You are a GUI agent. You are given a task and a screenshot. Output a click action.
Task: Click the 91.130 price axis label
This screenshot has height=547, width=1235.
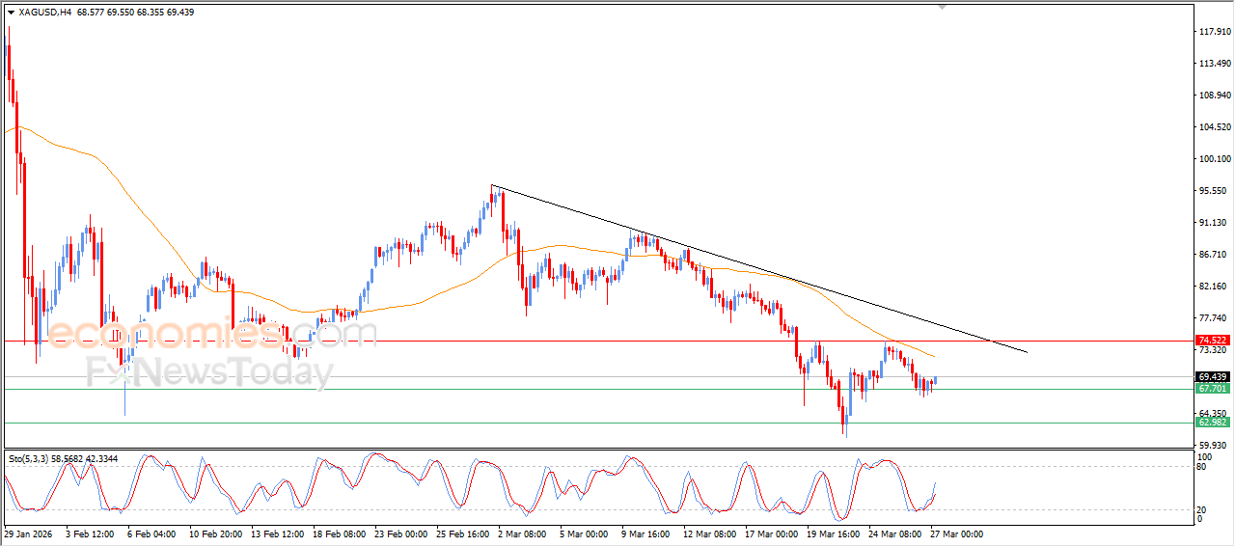[x=1214, y=222]
